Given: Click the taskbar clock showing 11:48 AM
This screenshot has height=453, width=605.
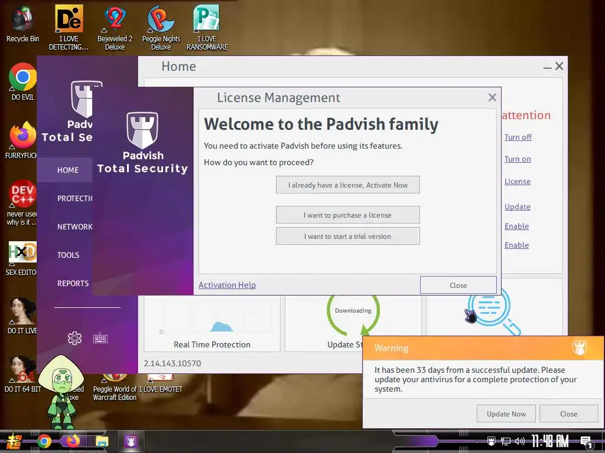Looking at the screenshot, I should pyautogui.click(x=550, y=441).
